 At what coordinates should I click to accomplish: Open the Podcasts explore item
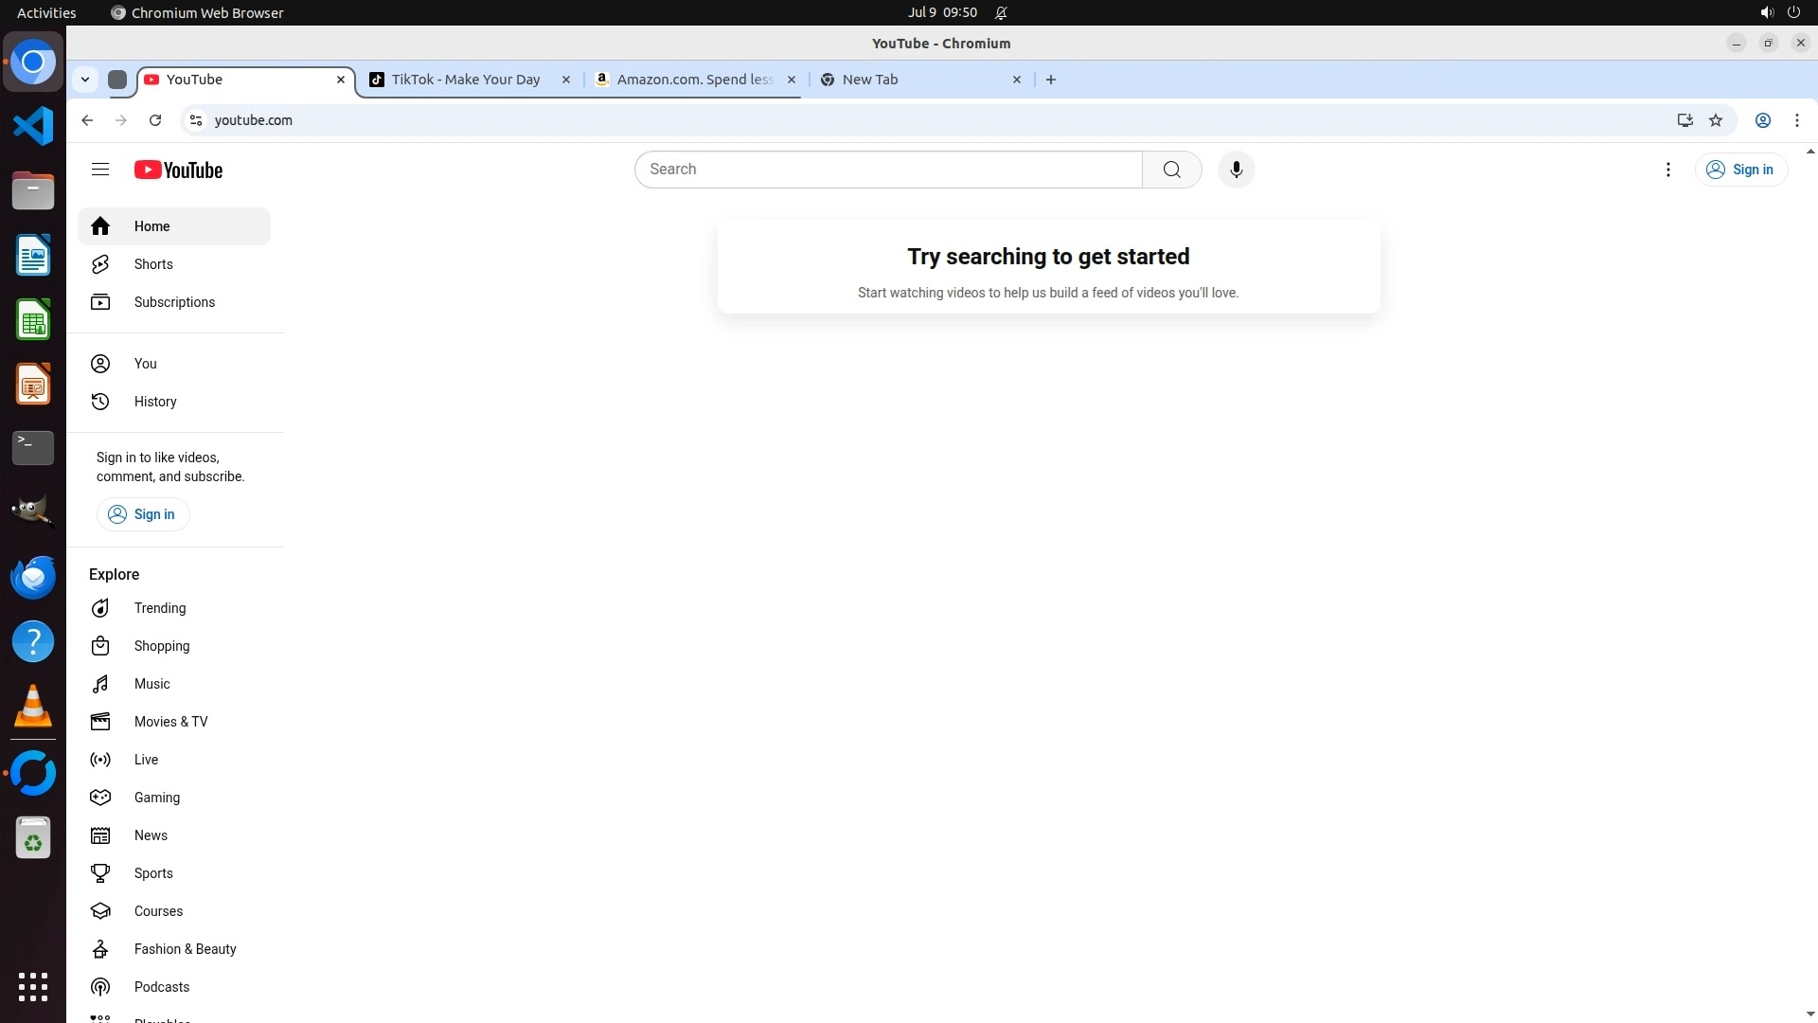pyautogui.click(x=161, y=987)
